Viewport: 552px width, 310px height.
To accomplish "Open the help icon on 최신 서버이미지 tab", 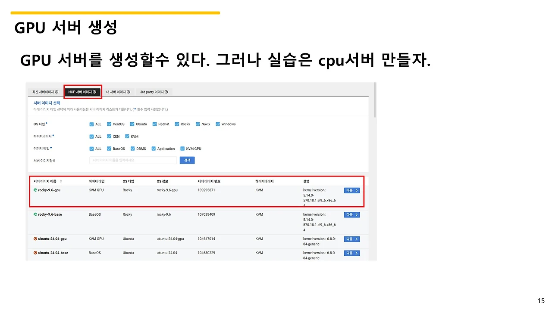I will (x=57, y=92).
